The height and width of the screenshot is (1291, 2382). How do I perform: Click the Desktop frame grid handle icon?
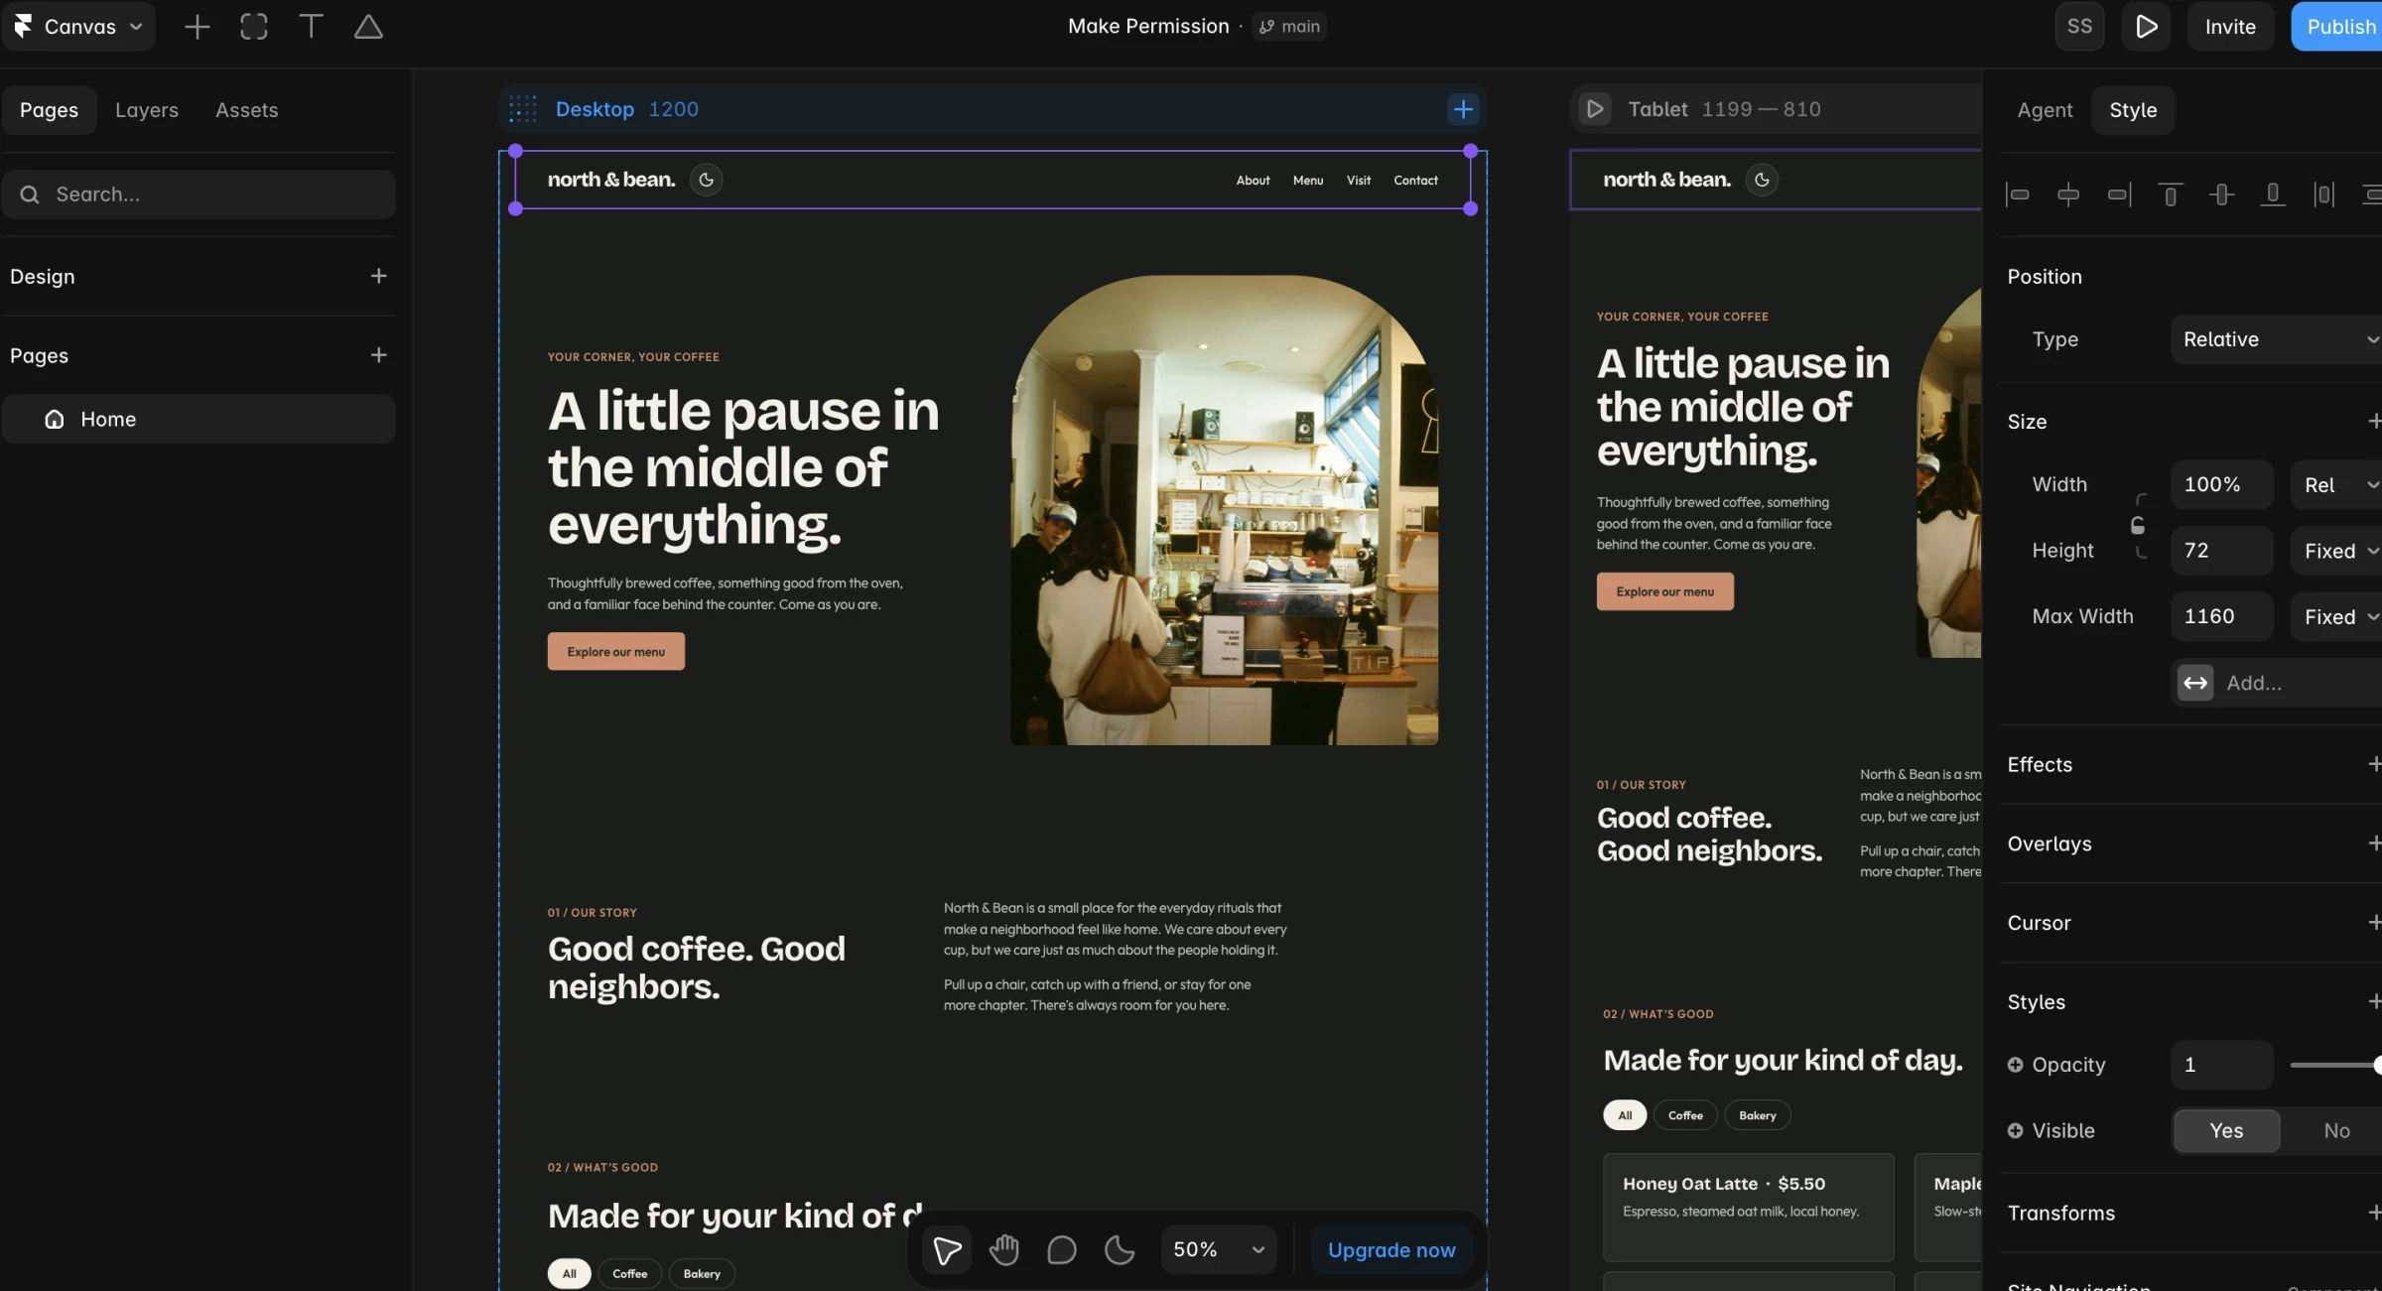pos(523,109)
